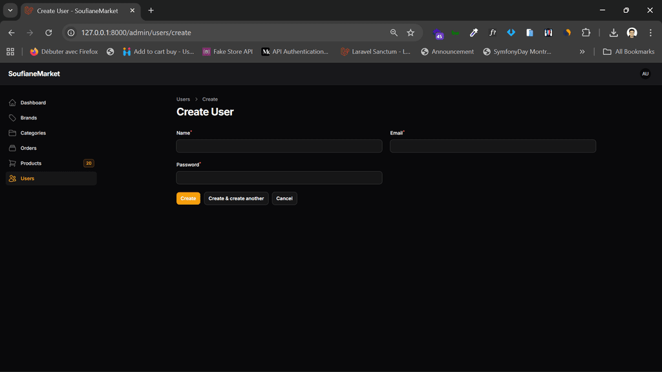Viewport: 662px width, 372px height.
Task: Open the browser extensions puzzle icon
Action: [x=586, y=33]
